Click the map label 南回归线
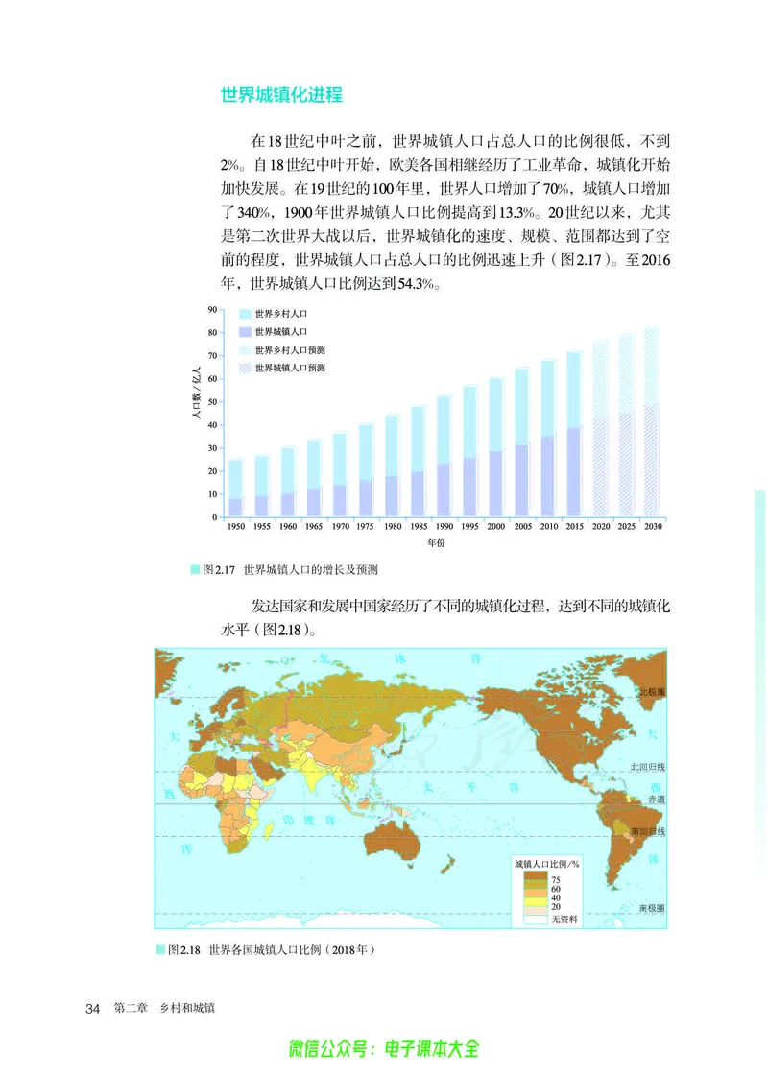768x1075 pixels. pyautogui.click(x=648, y=831)
